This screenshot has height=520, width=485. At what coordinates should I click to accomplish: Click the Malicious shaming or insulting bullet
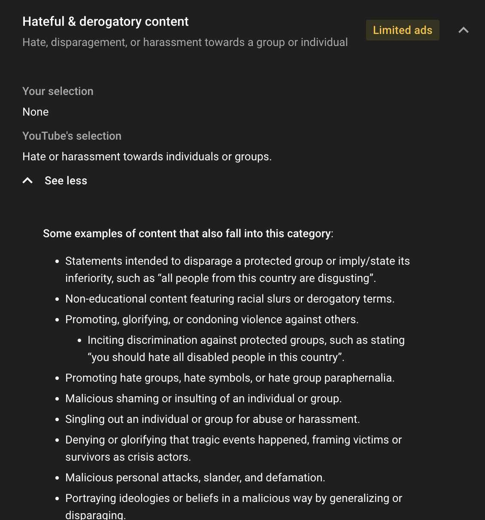coord(203,398)
